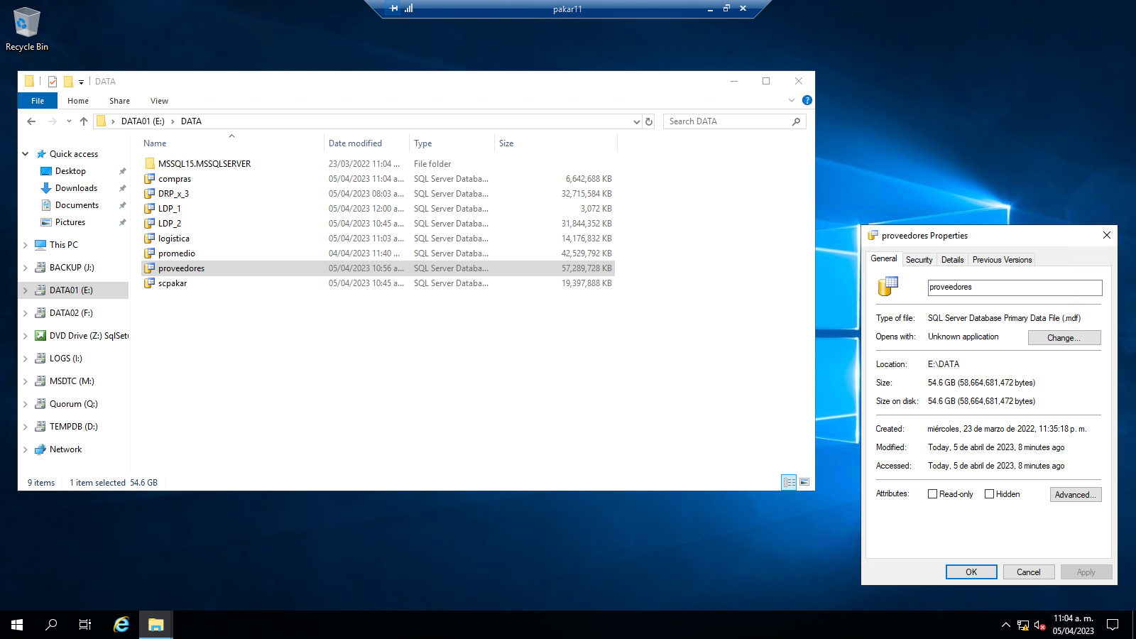Switch to the Security tab

919,260
